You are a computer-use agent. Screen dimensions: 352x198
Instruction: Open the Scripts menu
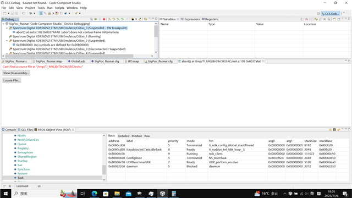(59, 8)
